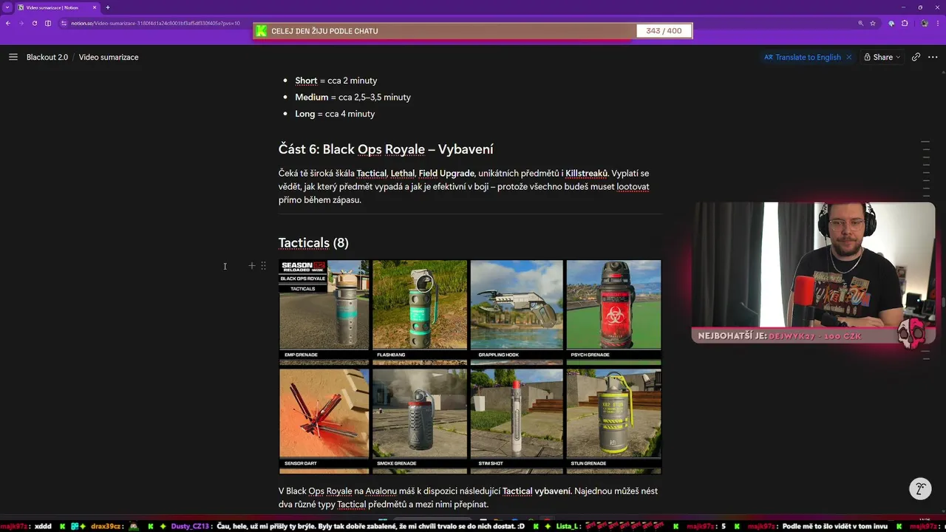Click the NEJBOHATŠÍ JE label

click(732, 336)
